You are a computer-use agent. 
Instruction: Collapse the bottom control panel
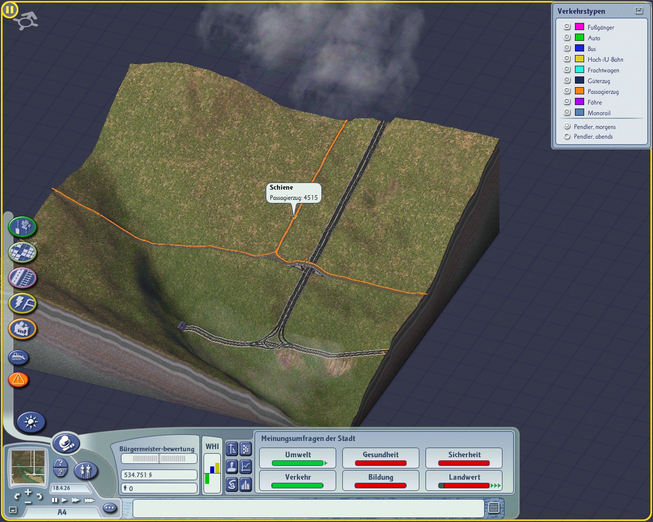[13, 510]
